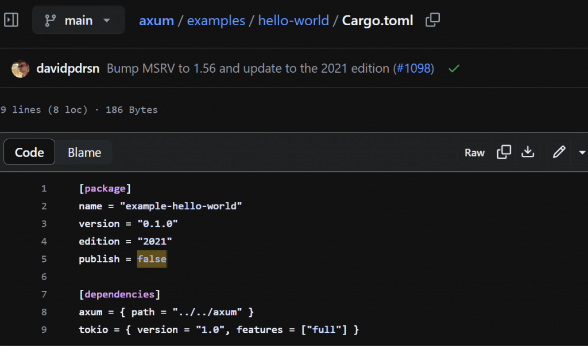588x346 pixels.
Task: Open davidpdrsn's profile via author name
Action: [x=68, y=69]
